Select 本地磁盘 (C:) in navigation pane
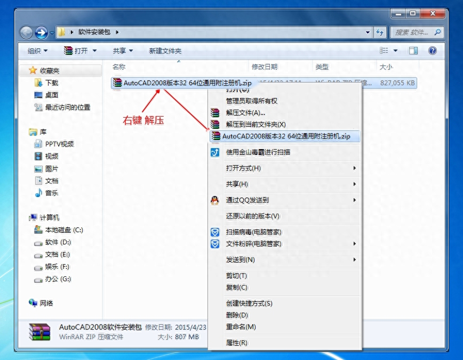The height and width of the screenshot is (360, 463). tap(63, 230)
